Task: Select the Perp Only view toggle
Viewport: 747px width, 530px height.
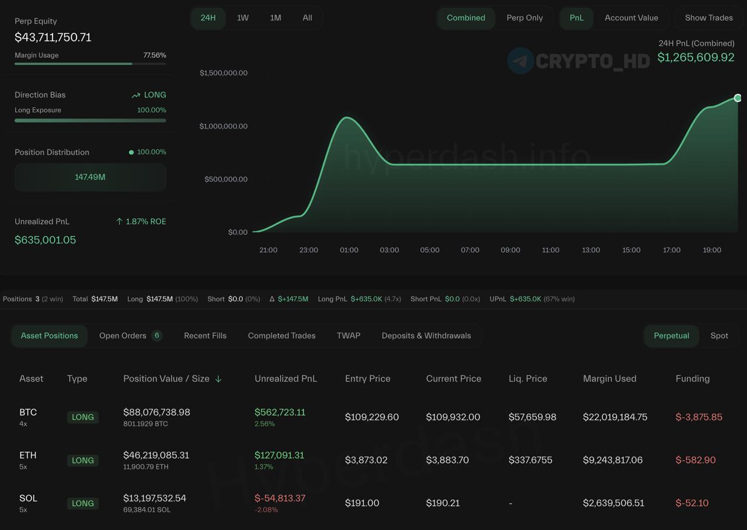Action: click(x=524, y=18)
